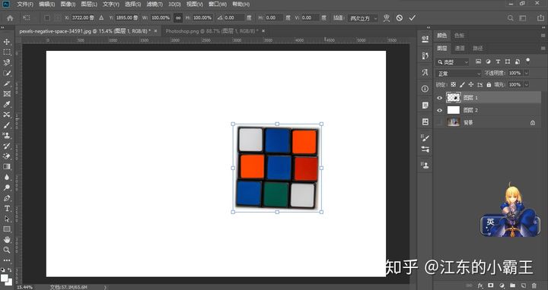
Task: Toggle the reference point checkbox
Action: [x=47, y=17]
